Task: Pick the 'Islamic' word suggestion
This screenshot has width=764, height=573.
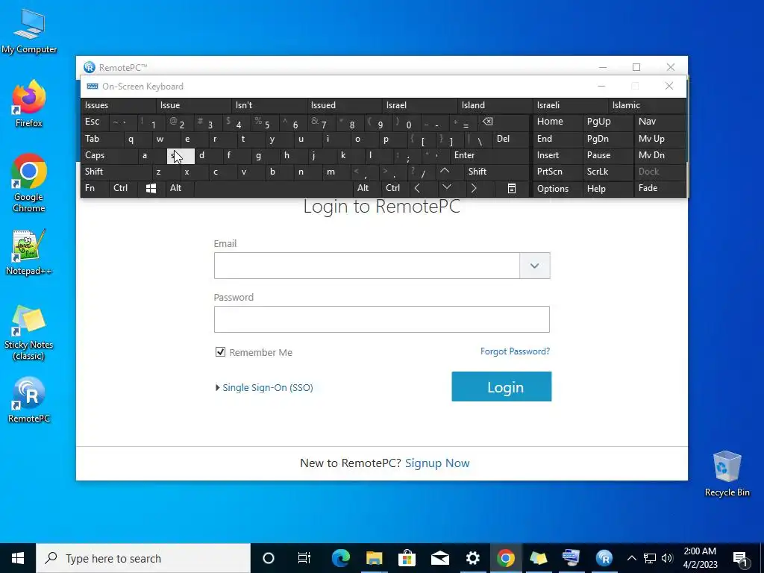Action: tap(647, 105)
